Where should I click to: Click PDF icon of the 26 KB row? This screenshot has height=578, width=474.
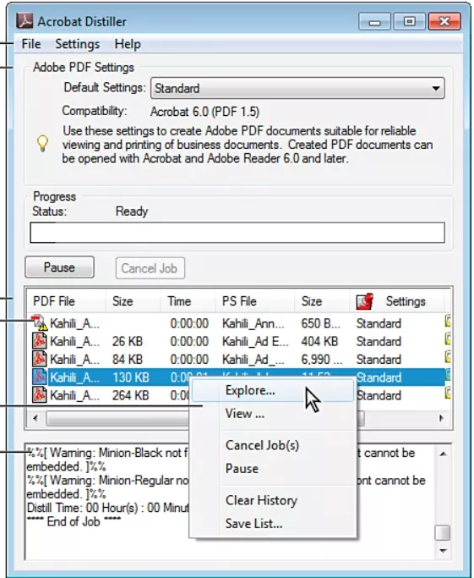(x=40, y=341)
